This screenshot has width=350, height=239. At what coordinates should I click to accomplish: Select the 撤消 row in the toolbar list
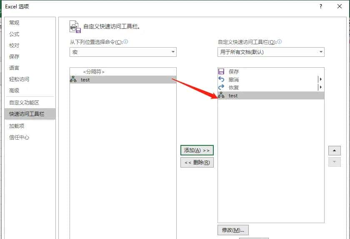point(271,79)
